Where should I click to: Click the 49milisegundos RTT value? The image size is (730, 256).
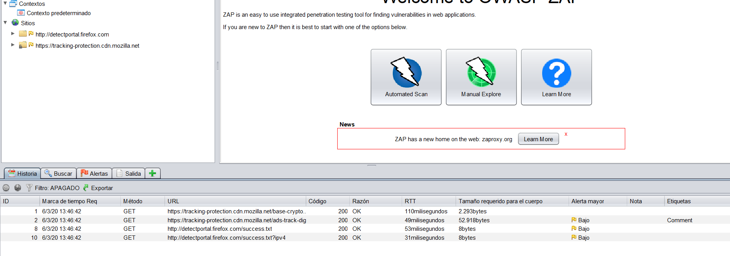point(425,220)
